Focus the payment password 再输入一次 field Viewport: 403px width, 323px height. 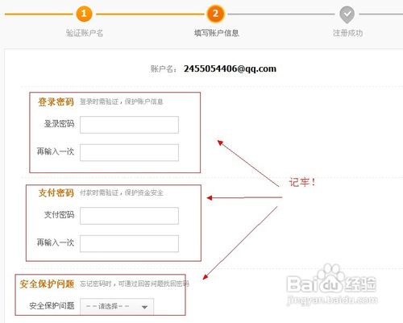(x=129, y=243)
